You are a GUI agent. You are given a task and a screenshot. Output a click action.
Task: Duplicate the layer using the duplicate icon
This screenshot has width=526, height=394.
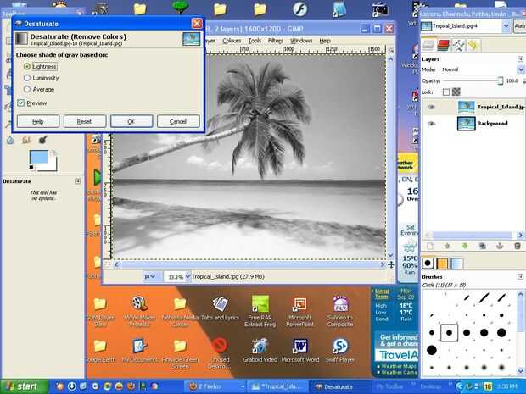[x=483, y=247]
